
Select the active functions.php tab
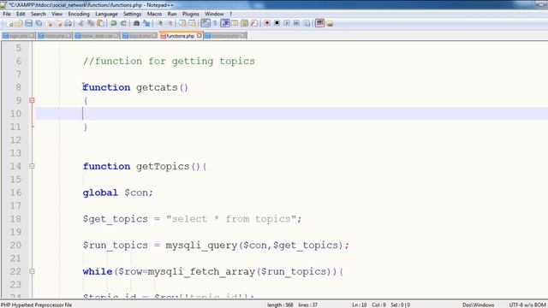180,36
